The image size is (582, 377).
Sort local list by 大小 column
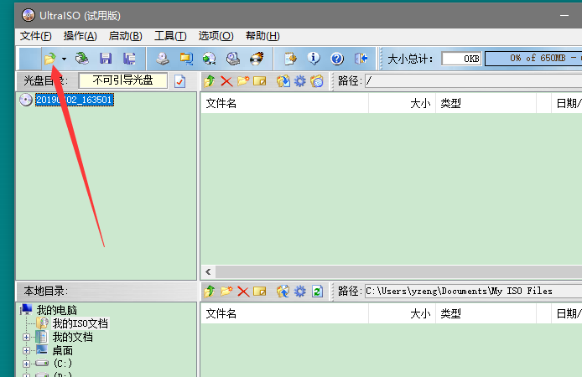click(402, 313)
